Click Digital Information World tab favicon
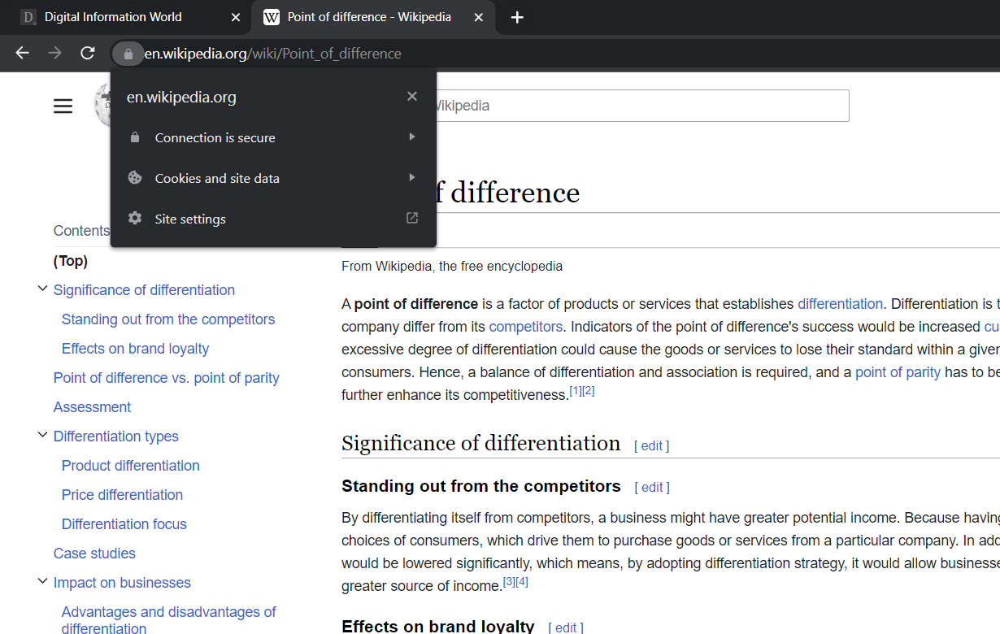 pos(28,17)
